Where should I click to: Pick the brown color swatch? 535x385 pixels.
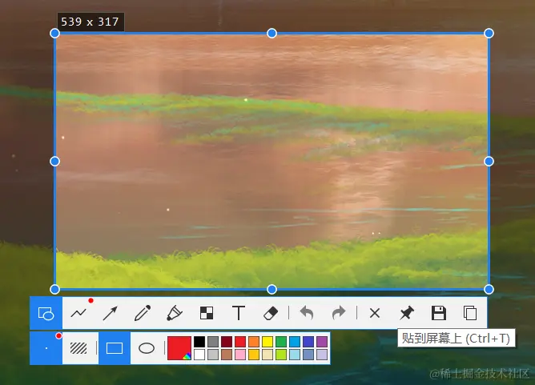(227, 355)
